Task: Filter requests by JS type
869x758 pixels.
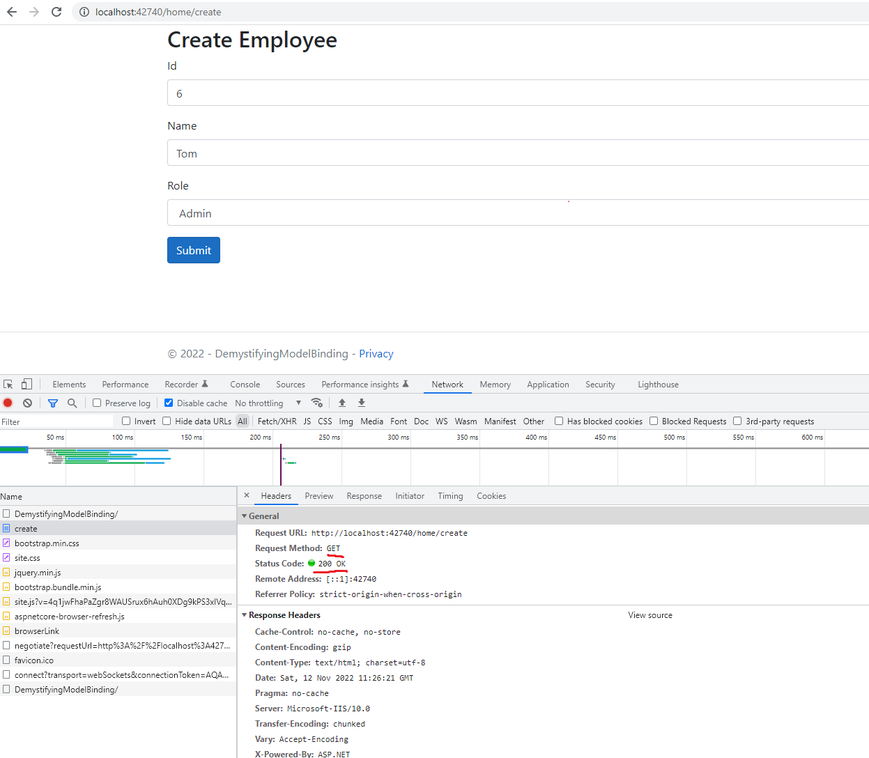Action: click(307, 421)
